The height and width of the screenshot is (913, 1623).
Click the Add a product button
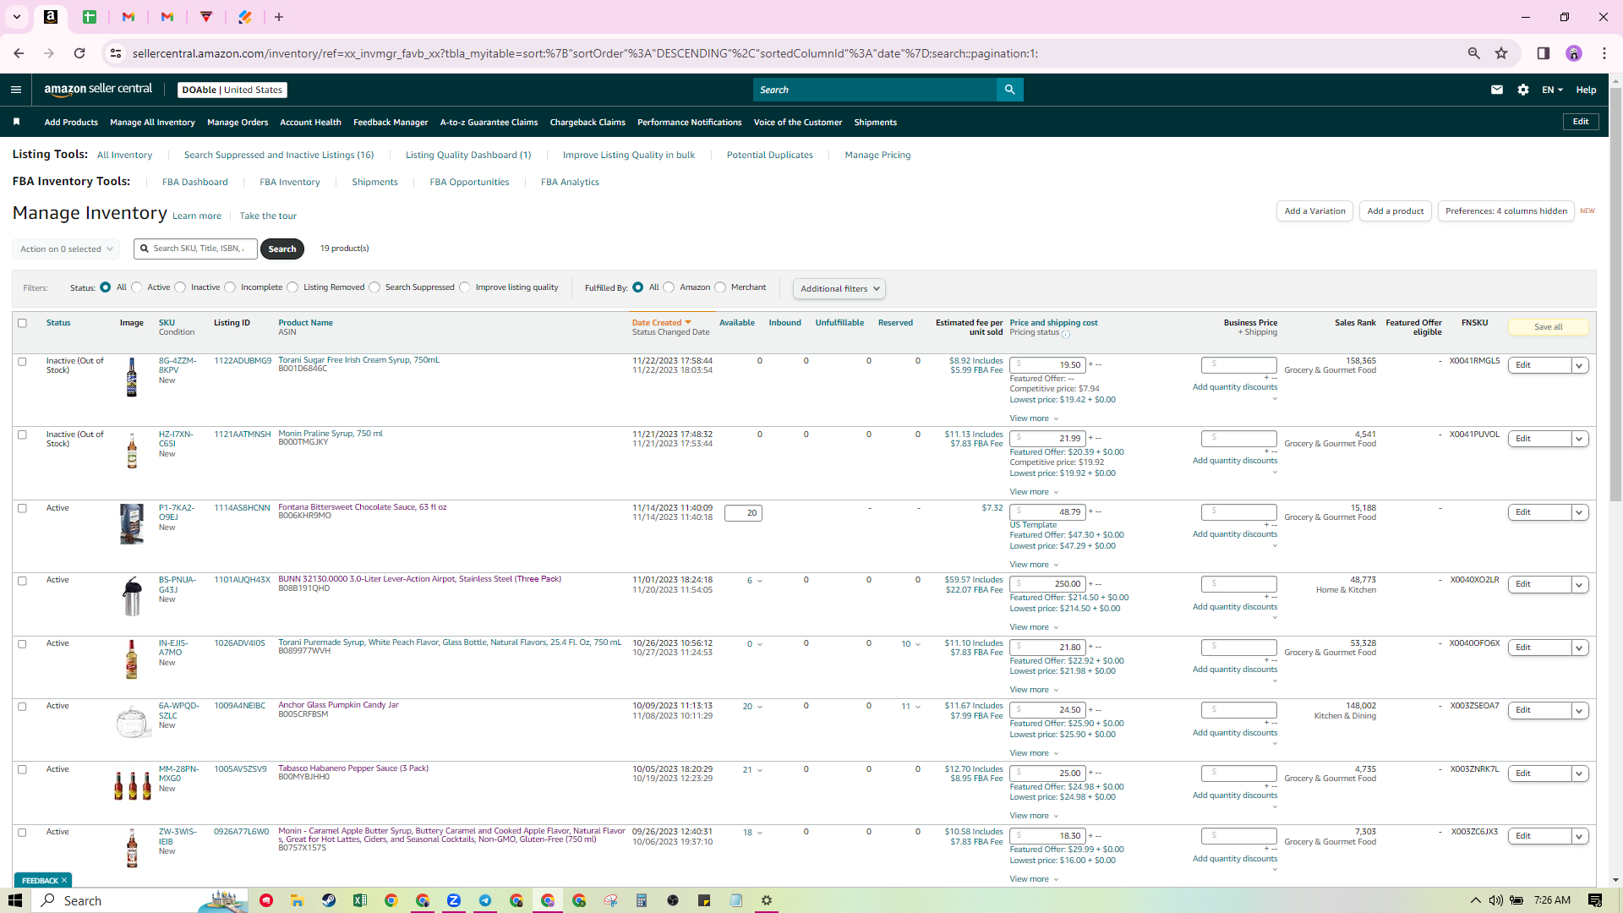(x=1395, y=211)
